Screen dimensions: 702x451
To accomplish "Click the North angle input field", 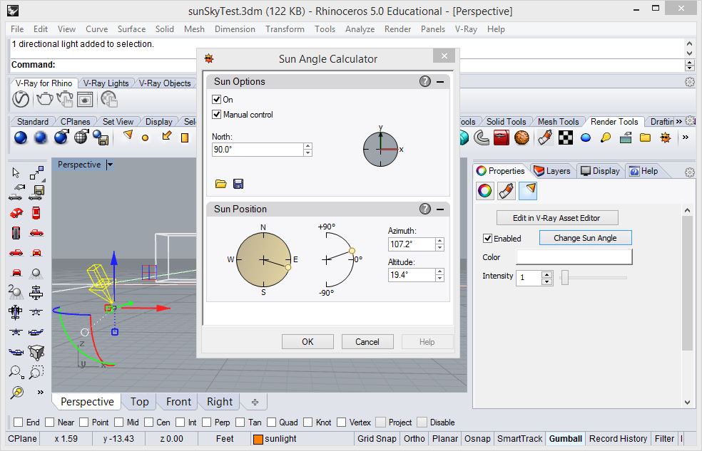I will pyautogui.click(x=258, y=150).
